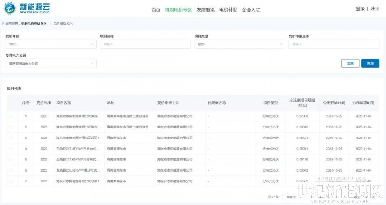Navigate to 企业入驻 in top menu
Screen dimensions: 386x205
(251, 10)
